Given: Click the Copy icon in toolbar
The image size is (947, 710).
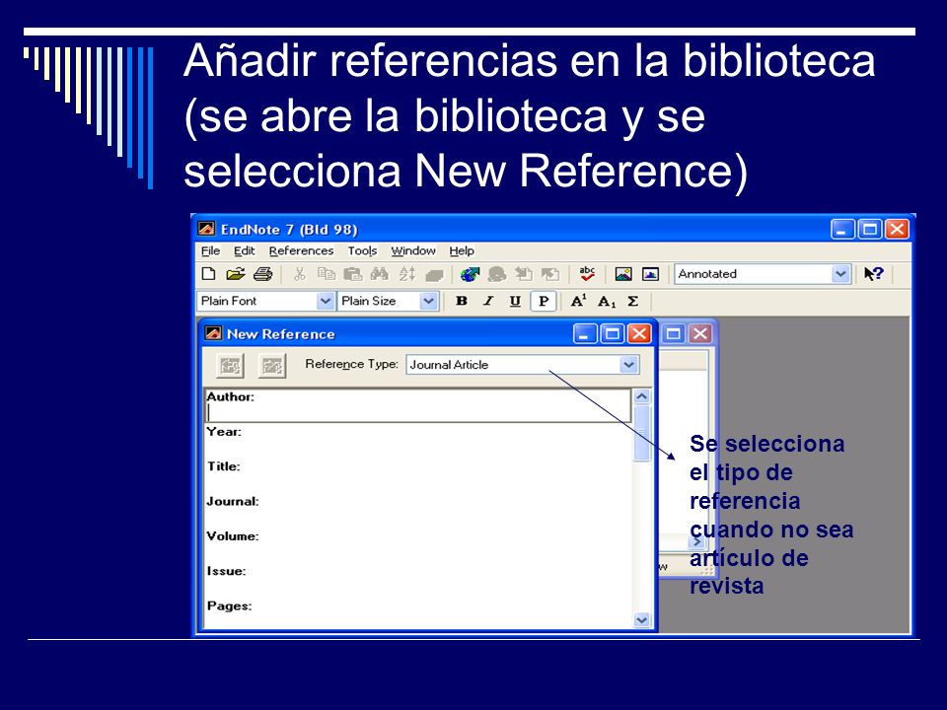Looking at the screenshot, I should pos(327,274).
